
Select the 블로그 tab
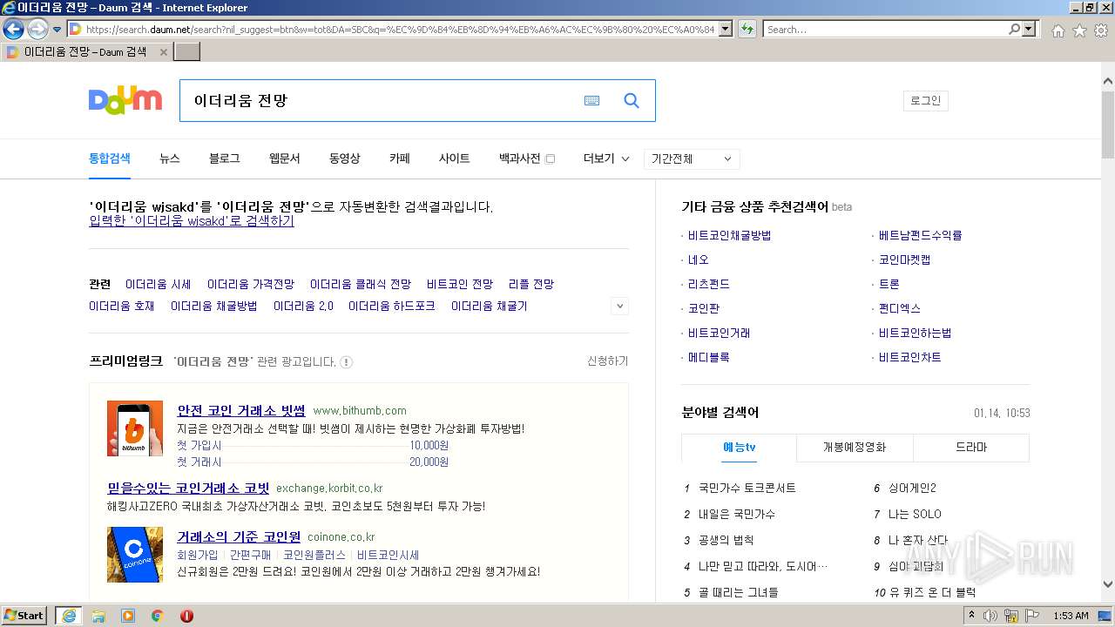(225, 158)
